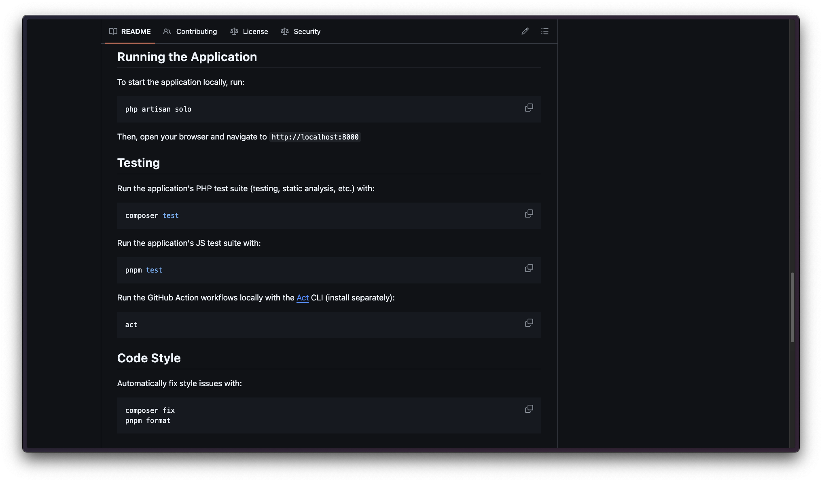Screen dimensions: 822x482
Task: Click the pnpm test code text
Action: (x=144, y=270)
